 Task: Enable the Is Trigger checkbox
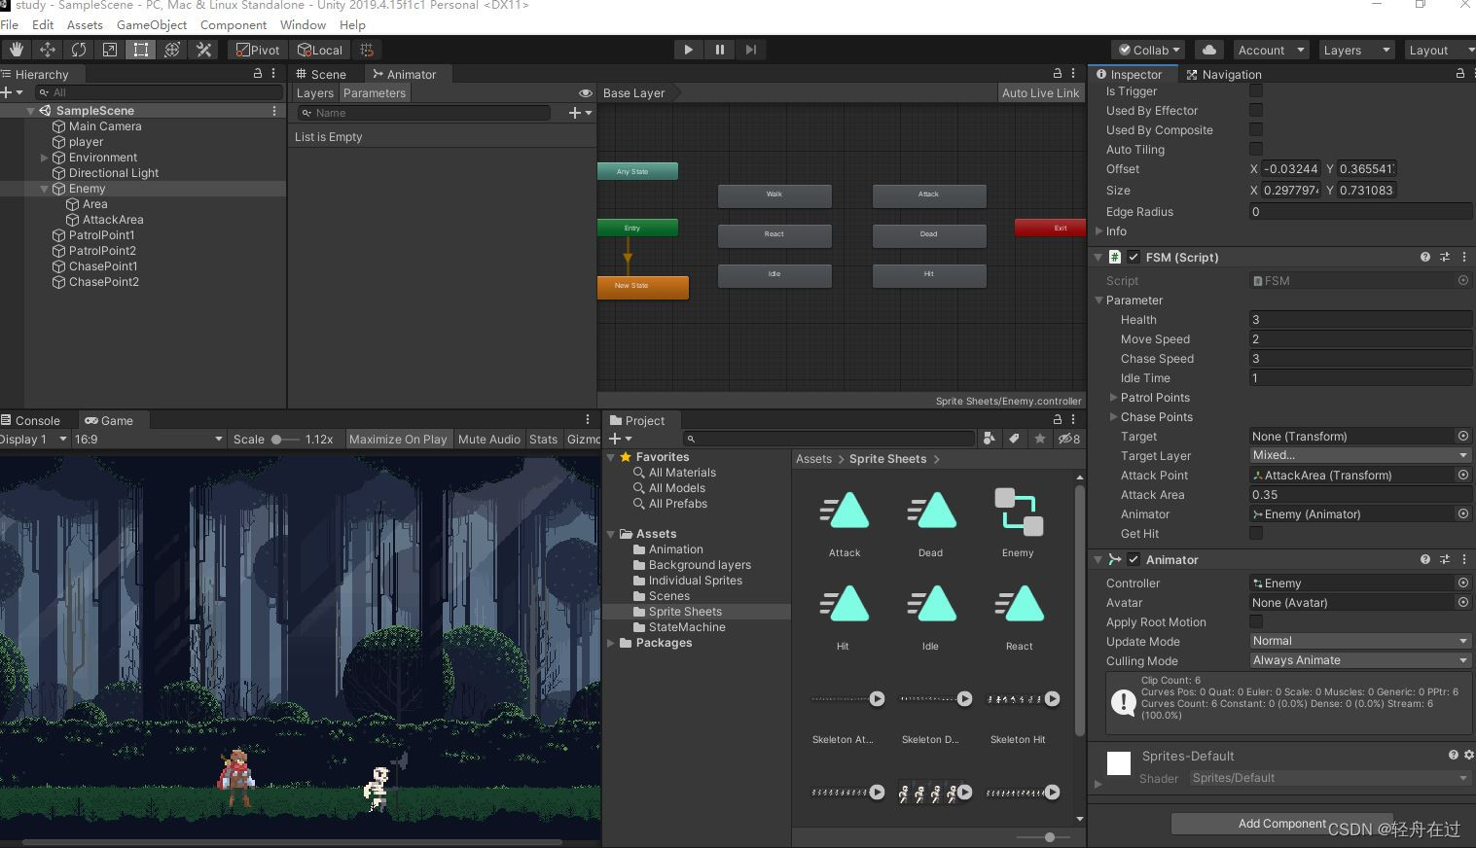[x=1256, y=91]
